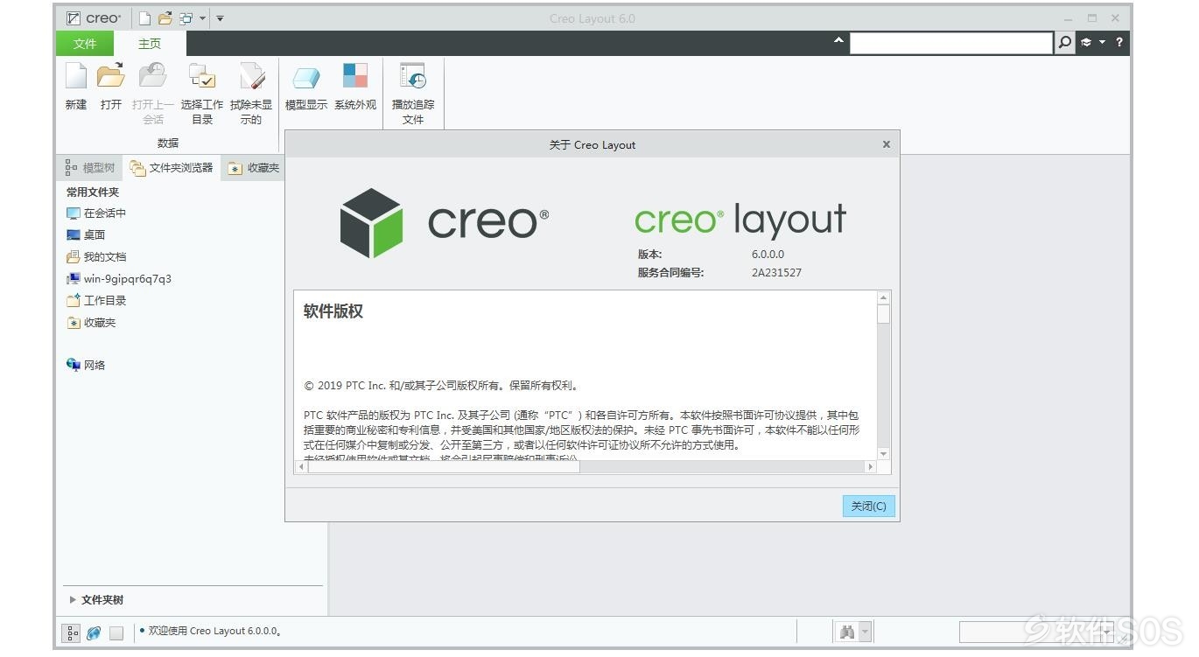
Task: Click the status message 欢迎使用 Creo Layout 6.0.0.0
Action: (x=214, y=631)
